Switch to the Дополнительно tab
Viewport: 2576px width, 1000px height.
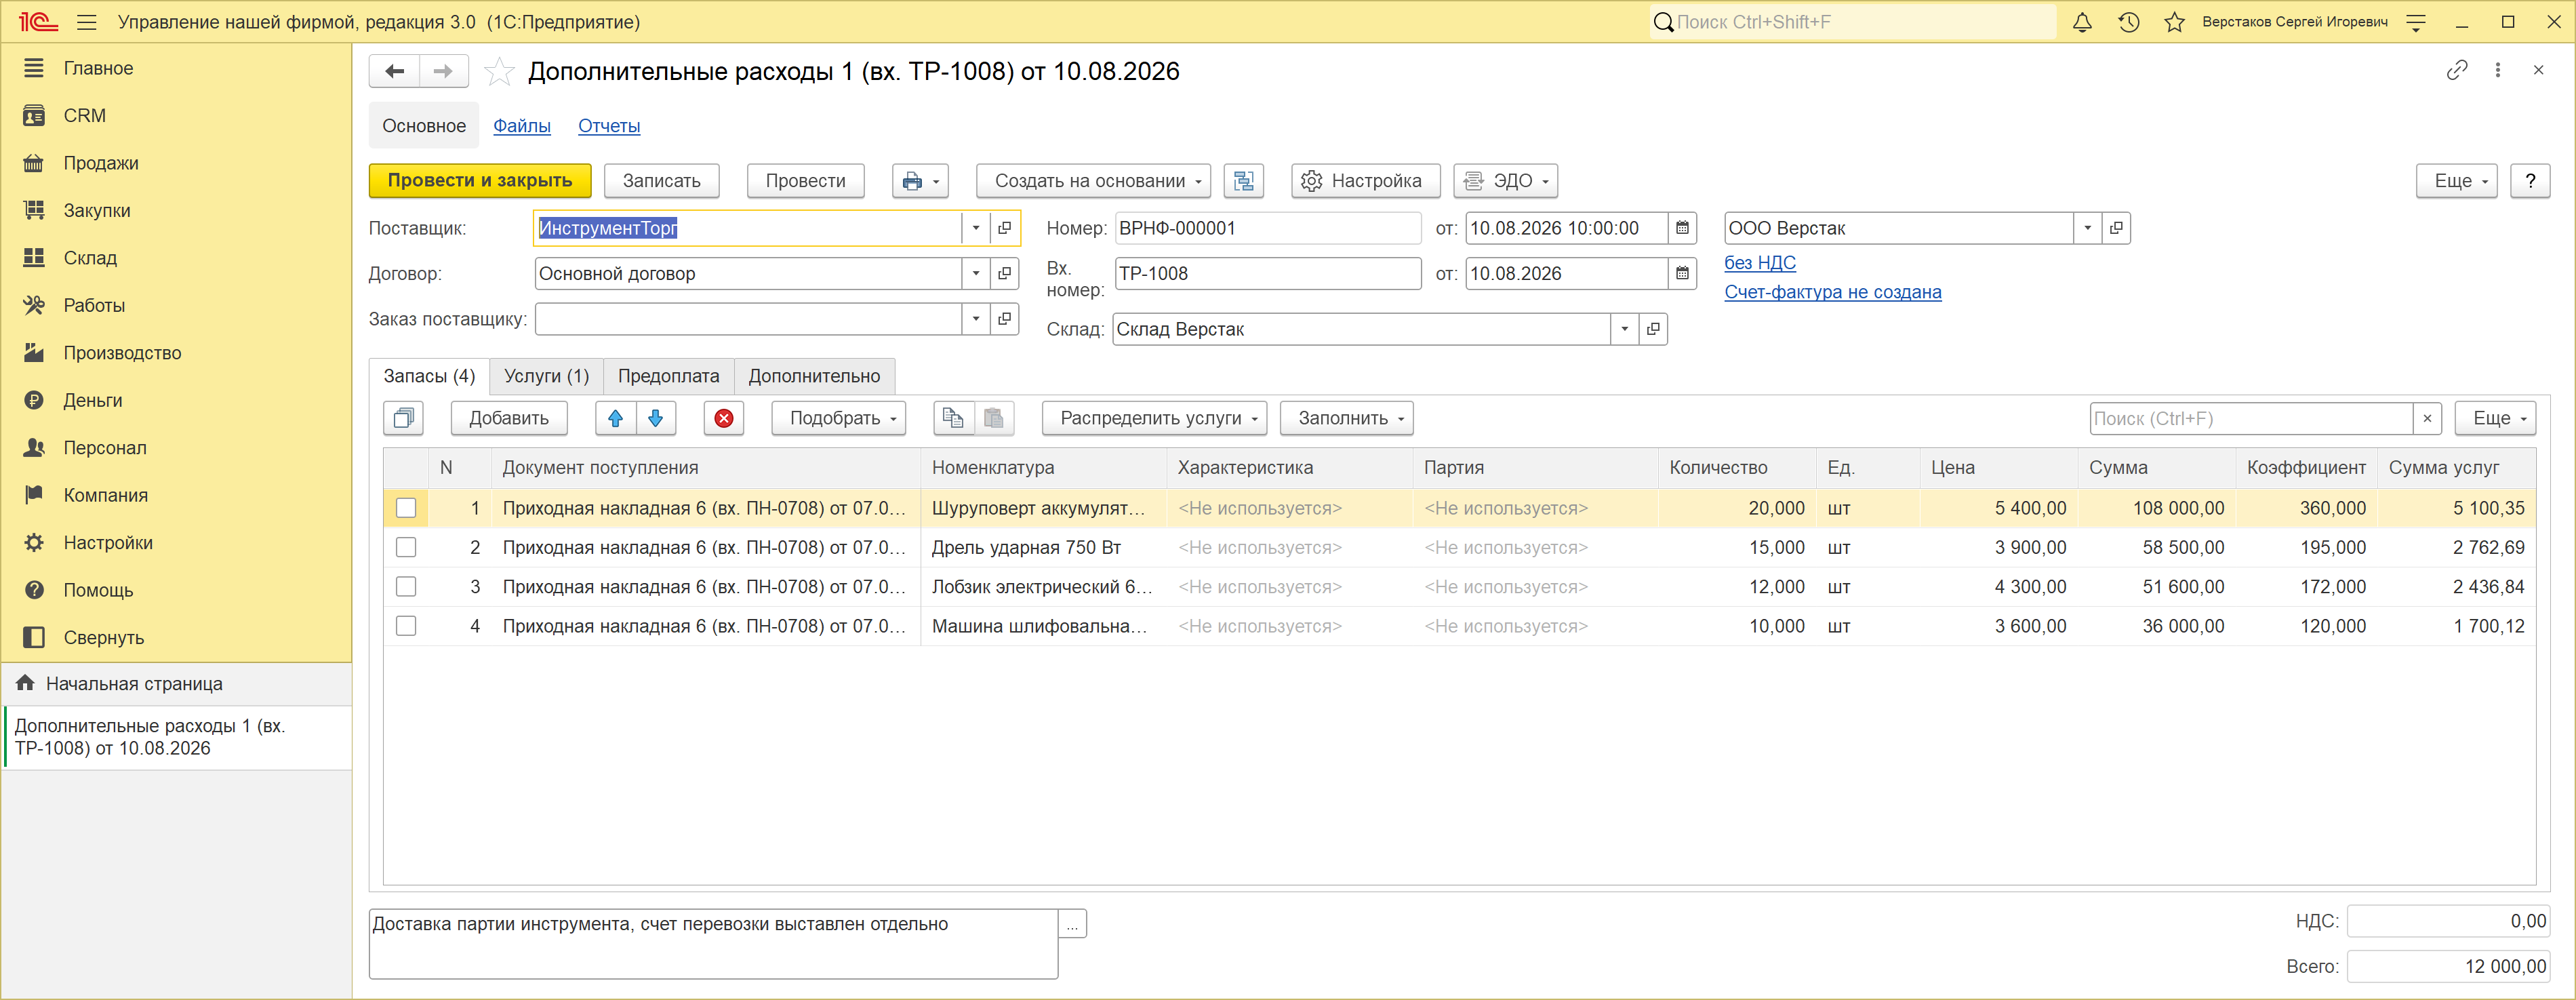(815, 376)
